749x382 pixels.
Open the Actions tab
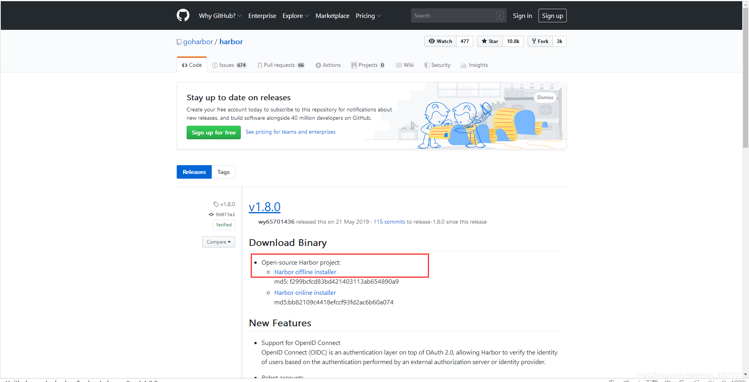pyautogui.click(x=328, y=65)
